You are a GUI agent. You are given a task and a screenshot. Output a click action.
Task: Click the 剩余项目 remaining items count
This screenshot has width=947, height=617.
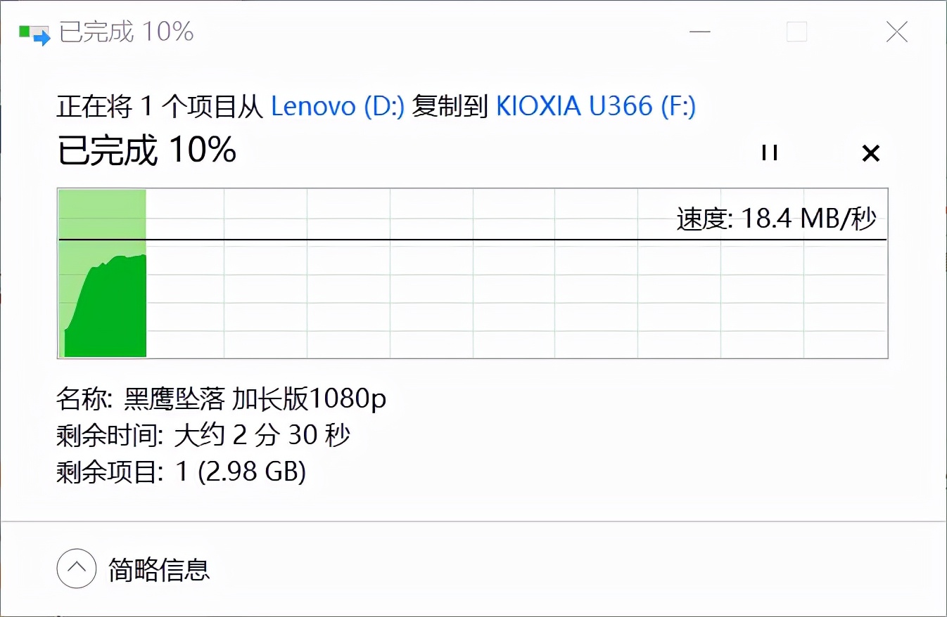point(182,473)
